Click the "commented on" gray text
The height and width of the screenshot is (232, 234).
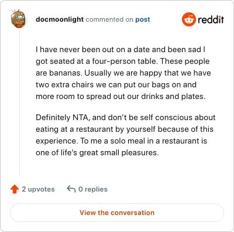(x=109, y=19)
